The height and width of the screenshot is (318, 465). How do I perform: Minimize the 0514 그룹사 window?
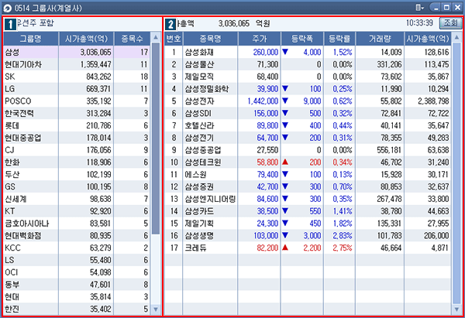coord(436,8)
